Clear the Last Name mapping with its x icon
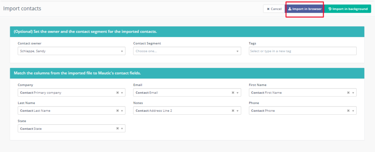Screen dimensions: 375x152 (118, 110)
